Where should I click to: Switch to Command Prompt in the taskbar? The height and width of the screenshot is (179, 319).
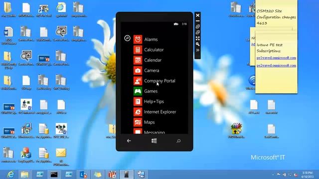(54, 175)
